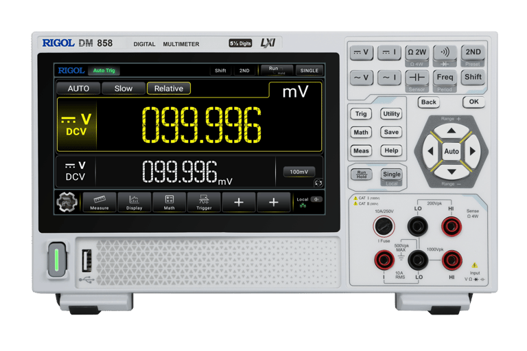Screen dimensions: 527x351
Task: Click the green power button
Action: tap(57, 260)
